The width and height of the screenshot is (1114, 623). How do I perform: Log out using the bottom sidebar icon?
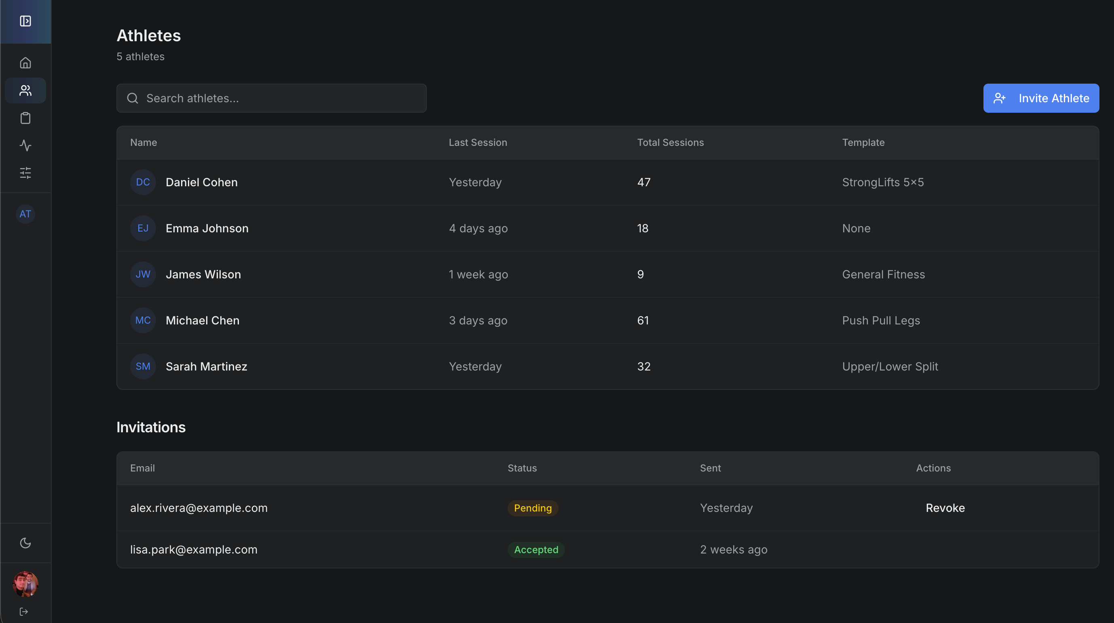(x=24, y=611)
